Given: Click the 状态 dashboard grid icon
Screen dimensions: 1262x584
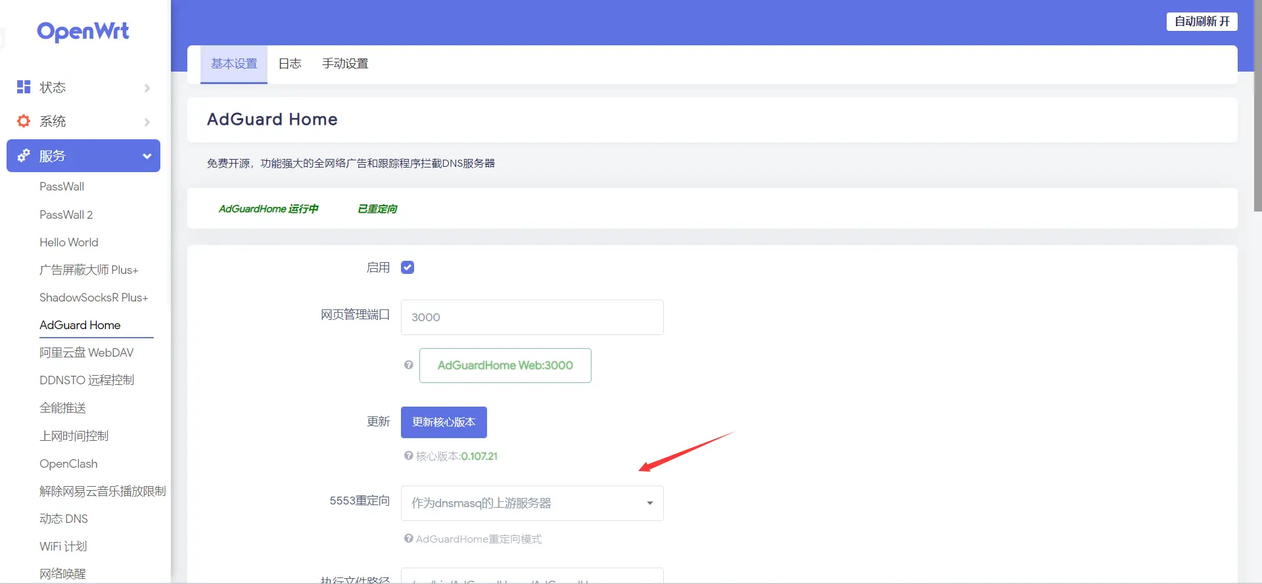Looking at the screenshot, I should tap(24, 87).
